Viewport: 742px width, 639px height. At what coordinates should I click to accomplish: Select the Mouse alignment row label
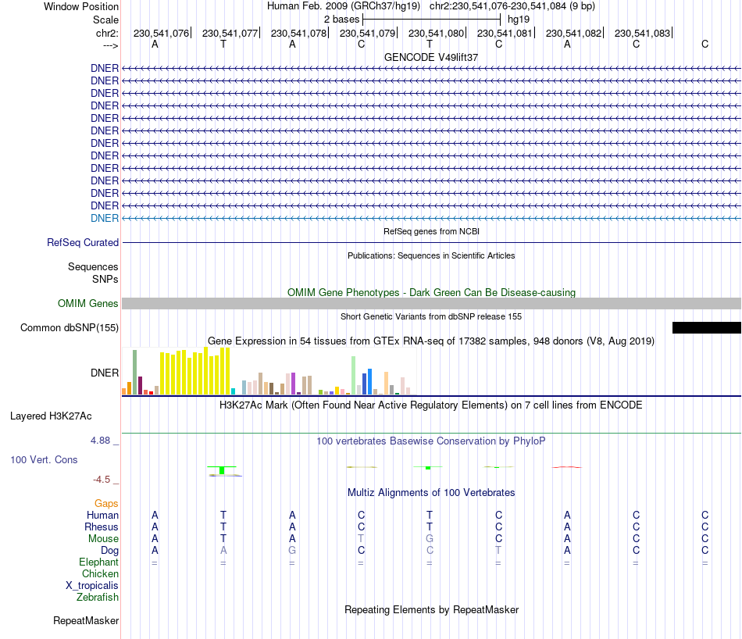pyautogui.click(x=103, y=539)
